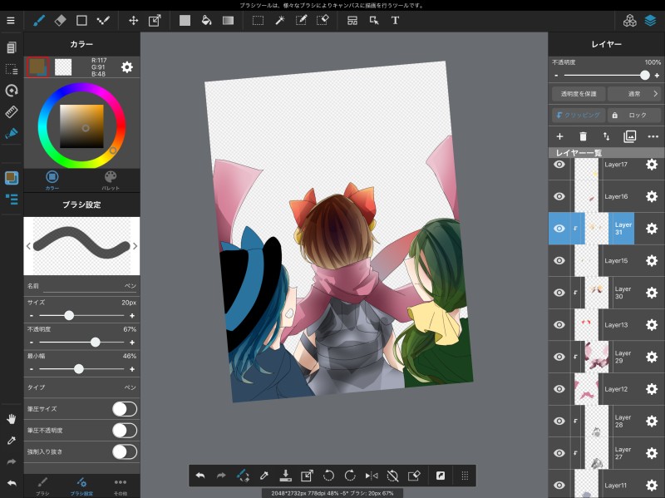The width and height of the screenshot is (665, 498).
Task: Hide Layer17 with eye icon
Action: pos(559,165)
